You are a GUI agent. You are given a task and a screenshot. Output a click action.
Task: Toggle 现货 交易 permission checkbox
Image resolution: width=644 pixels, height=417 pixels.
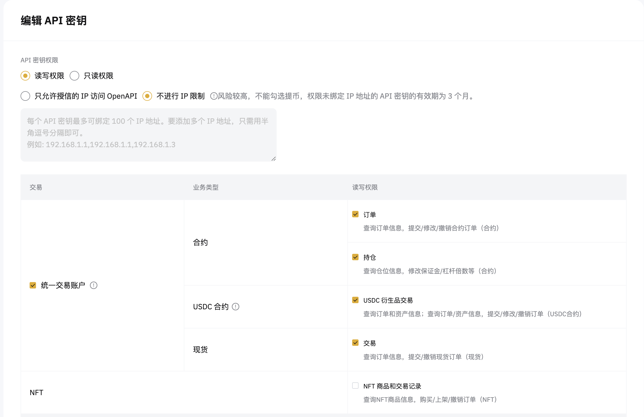(355, 343)
